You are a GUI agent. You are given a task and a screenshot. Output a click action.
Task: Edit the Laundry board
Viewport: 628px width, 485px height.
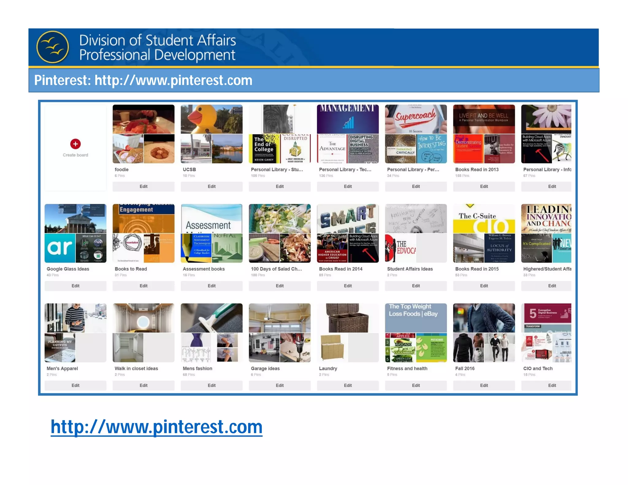[348, 385]
